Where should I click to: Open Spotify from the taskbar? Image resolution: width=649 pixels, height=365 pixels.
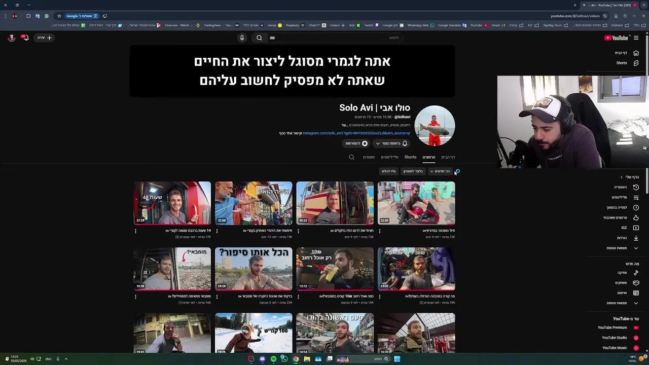(x=273, y=359)
